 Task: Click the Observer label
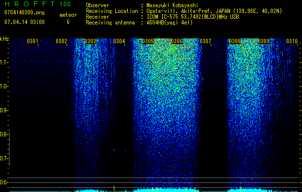[x=97, y=5]
